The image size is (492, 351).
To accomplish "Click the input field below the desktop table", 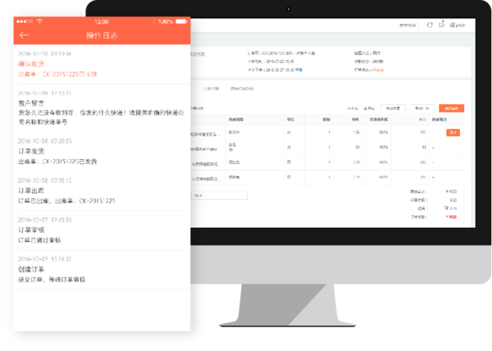I will click(x=219, y=195).
